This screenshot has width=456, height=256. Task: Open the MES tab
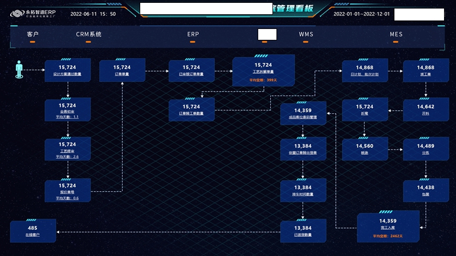click(x=396, y=34)
